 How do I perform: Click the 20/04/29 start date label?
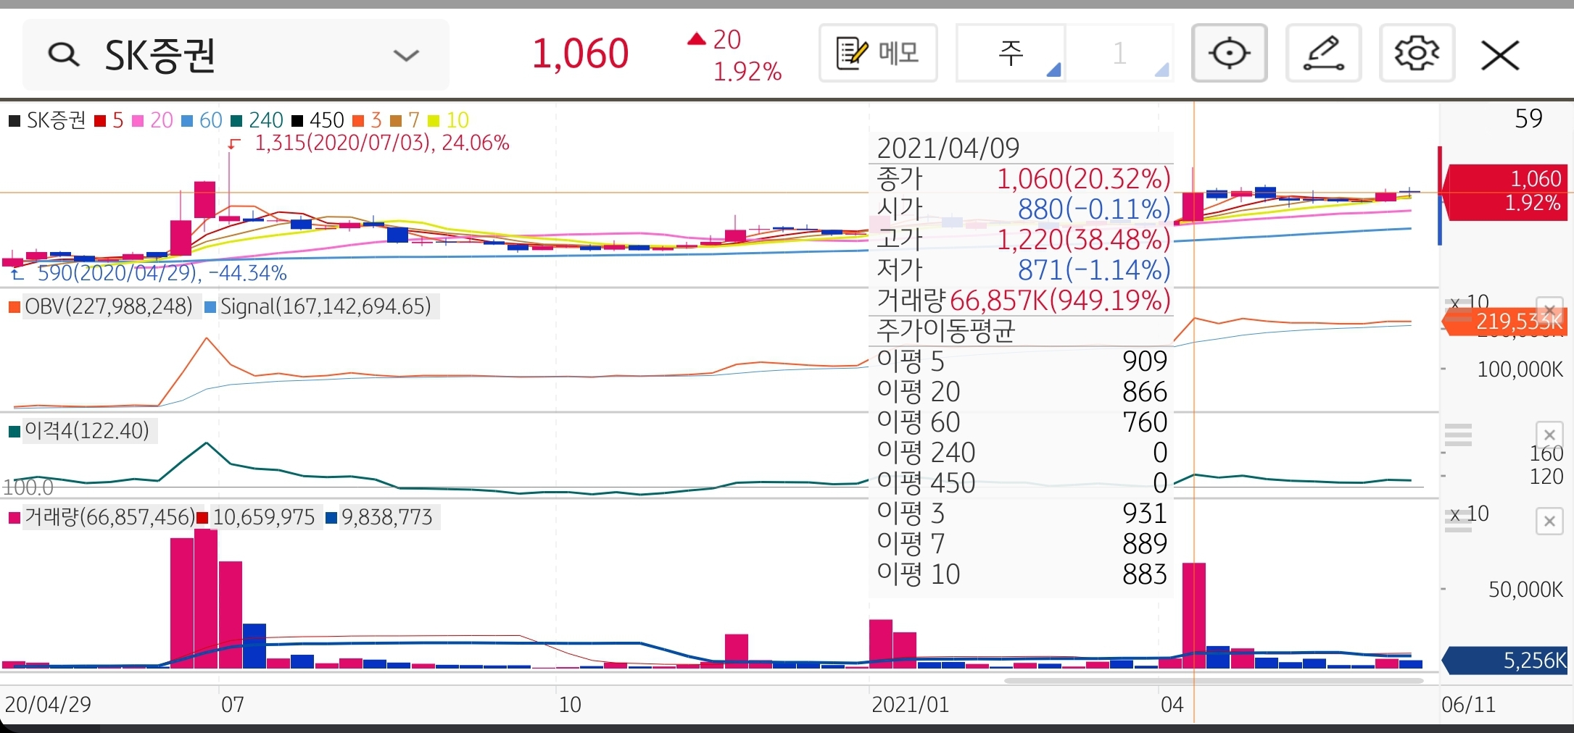point(48,705)
